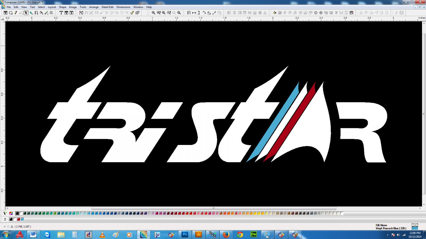
Task: Launch Firefox from the taskbar
Action: 226,235
